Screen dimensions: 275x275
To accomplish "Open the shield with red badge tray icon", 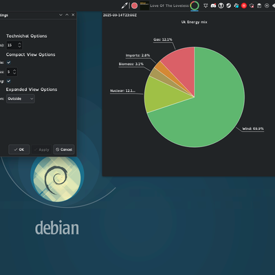I will click(x=252, y=5).
